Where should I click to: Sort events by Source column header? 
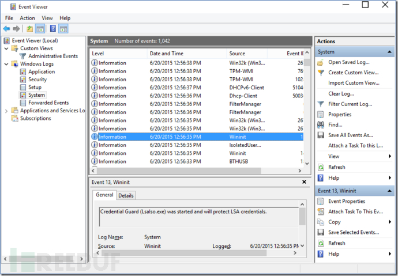[x=247, y=54]
